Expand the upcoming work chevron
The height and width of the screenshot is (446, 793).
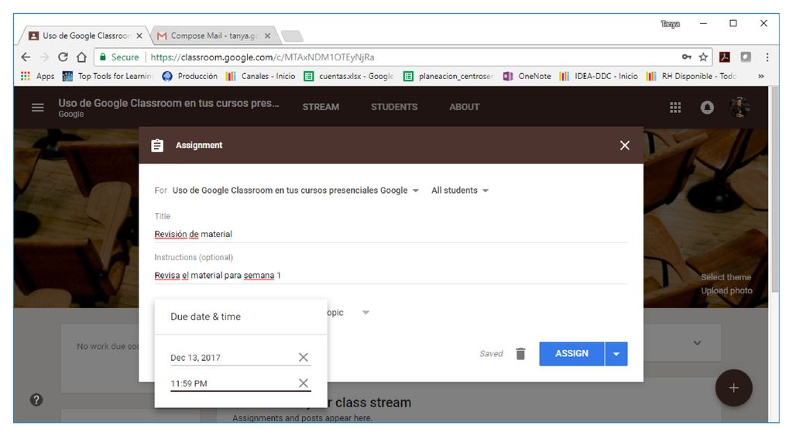[697, 343]
